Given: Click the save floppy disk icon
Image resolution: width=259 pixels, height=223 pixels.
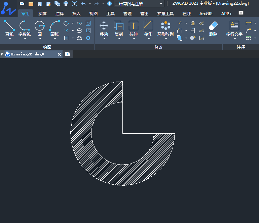Looking at the screenshot, I should (x=40, y=4).
